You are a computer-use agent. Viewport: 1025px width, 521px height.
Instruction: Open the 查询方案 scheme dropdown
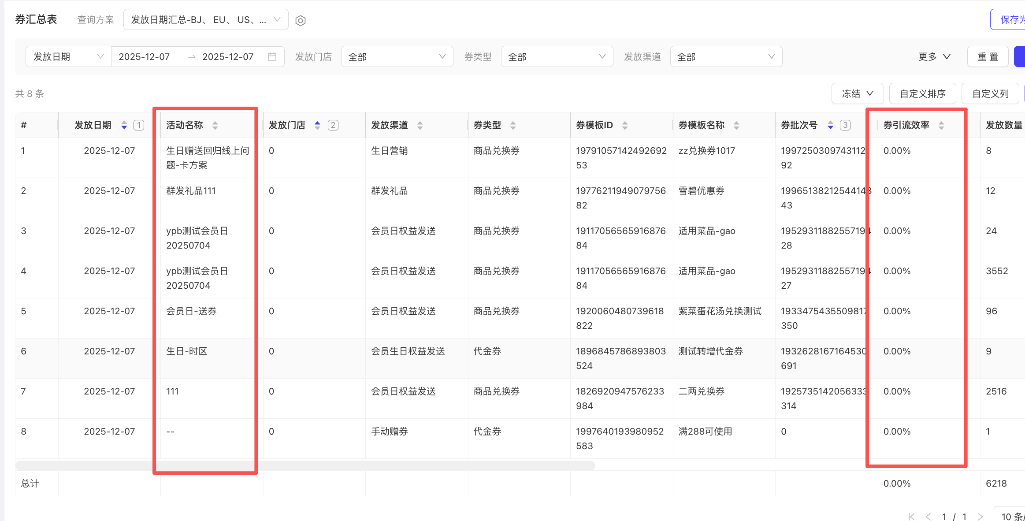pos(206,20)
